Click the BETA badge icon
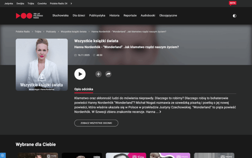 click(x=232, y=3)
